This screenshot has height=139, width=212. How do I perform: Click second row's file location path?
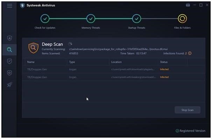tap(133, 77)
